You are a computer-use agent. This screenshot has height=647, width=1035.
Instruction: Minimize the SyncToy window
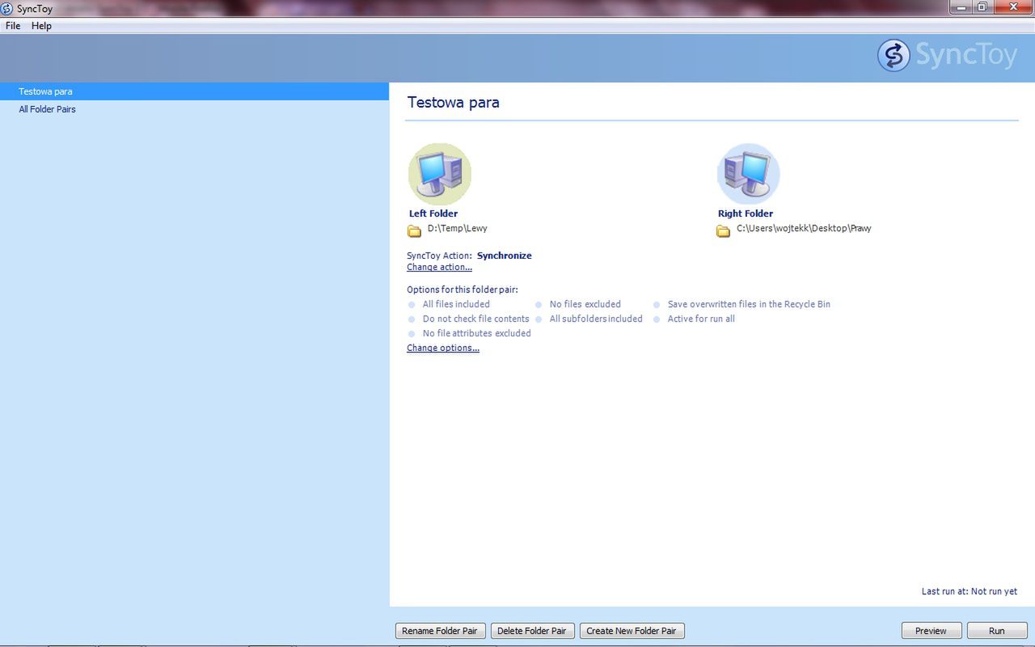coord(961,7)
